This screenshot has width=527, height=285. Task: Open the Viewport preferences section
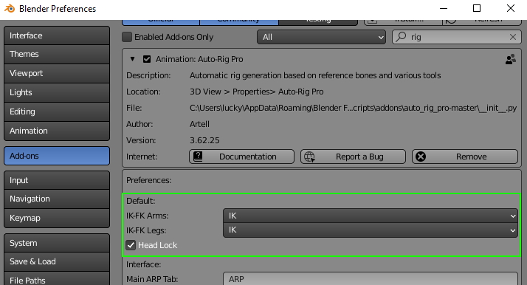pos(57,73)
